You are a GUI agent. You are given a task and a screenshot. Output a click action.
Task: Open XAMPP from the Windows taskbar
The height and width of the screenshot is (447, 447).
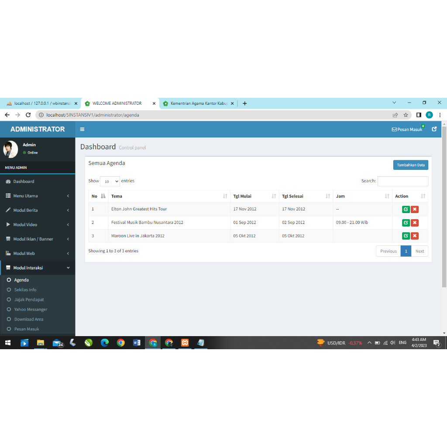pos(185,343)
